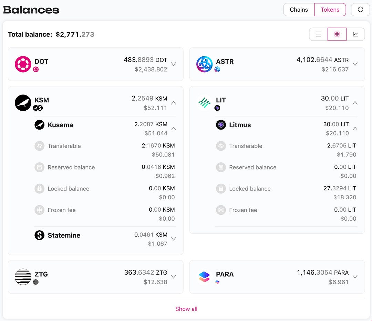Image resolution: width=372 pixels, height=321 pixels.
Task: Click the pink DOT token logo
Action: pyautogui.click(x=23, y=64)
